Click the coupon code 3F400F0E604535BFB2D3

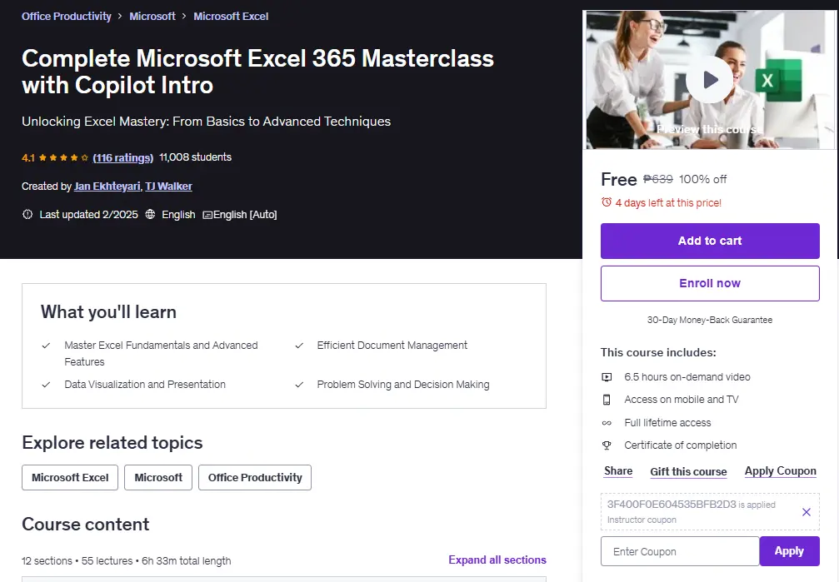[x=672, y=504]
